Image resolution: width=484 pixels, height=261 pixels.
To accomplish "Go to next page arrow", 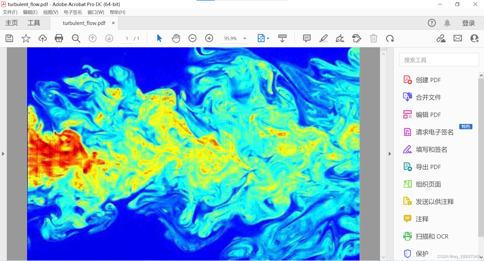I will coord(109,38).
